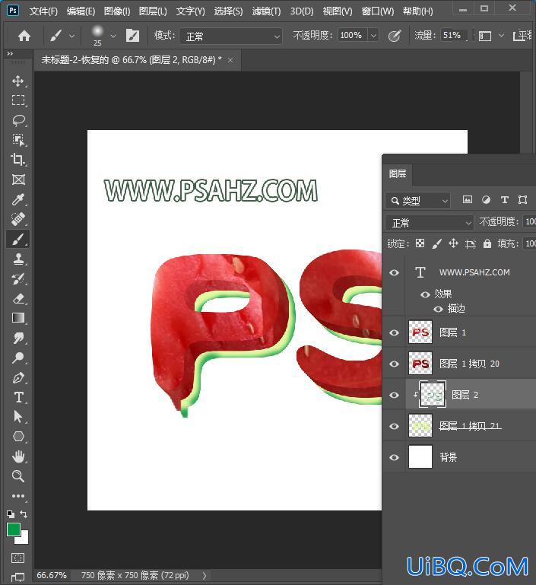Select the History Brush tool
Viewport: 536px width, 585px height.
pos(18,278)
